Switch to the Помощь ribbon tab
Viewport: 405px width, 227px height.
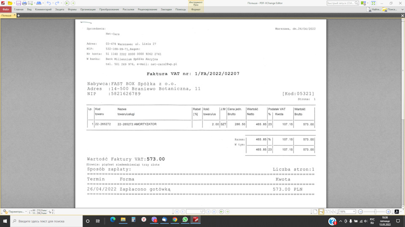(181, 10)
